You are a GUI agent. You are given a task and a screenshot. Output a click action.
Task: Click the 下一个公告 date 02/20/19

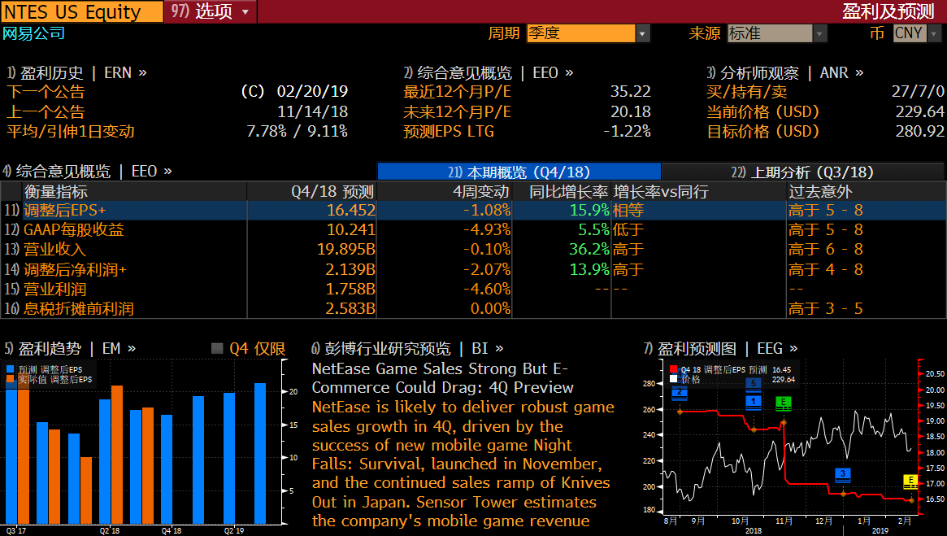[x=312, y=91]
